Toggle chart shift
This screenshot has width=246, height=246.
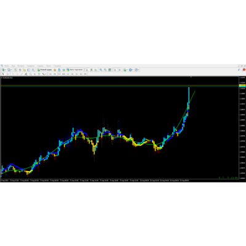click(119, 70)
